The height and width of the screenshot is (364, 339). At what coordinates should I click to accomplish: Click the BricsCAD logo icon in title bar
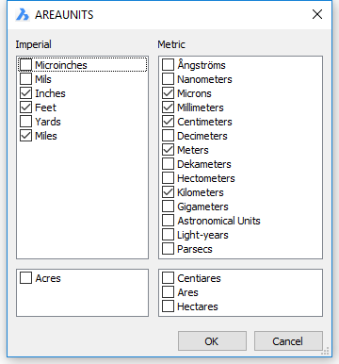click(x=23, y=14)
